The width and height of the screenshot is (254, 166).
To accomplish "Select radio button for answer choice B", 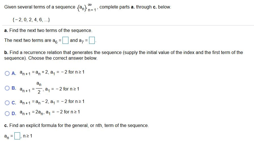I will 7,88.
